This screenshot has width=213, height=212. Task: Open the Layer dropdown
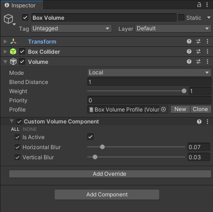(173, 28)
